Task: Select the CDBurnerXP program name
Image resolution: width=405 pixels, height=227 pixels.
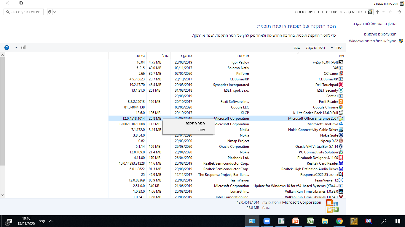Action: click(x=328, y=79)
